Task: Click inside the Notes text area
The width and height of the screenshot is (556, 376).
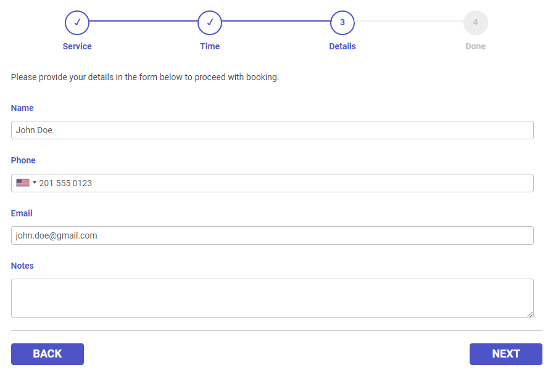Action: pos(272,298)
